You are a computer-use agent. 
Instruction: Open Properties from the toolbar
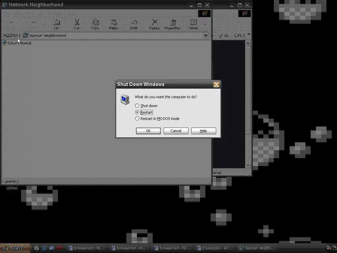point(172,24)
